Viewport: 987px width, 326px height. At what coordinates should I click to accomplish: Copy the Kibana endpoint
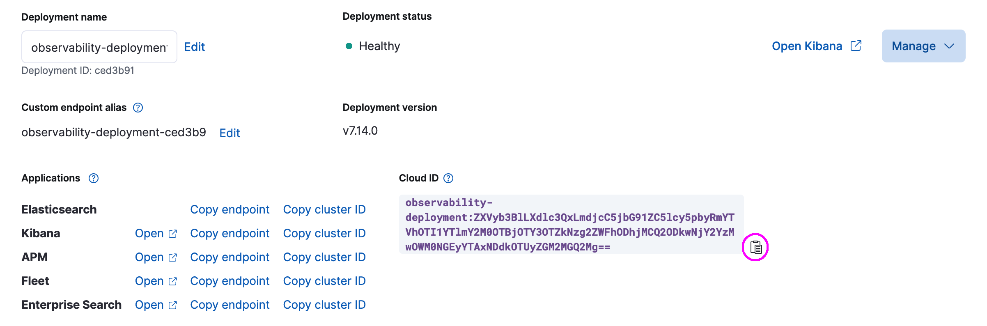click(230, 233)
